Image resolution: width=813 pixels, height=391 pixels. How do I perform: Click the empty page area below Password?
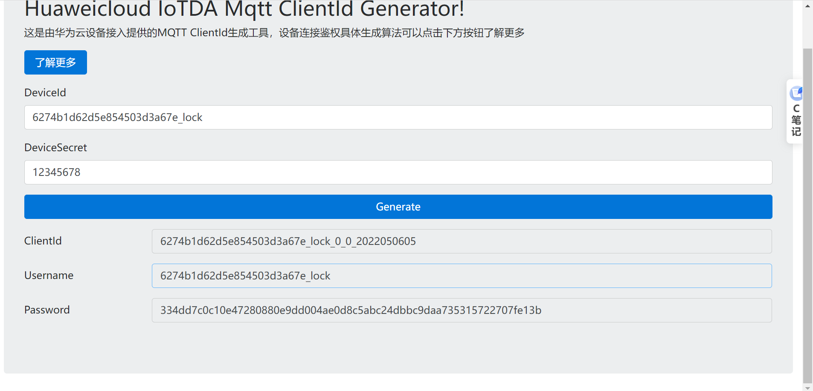click(398, 349)
